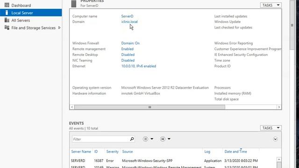This screenshot has height=168, width=299.
Task: Click the Windows Error Reporting label
Action: pyautogui.click(x=234, y=43)
